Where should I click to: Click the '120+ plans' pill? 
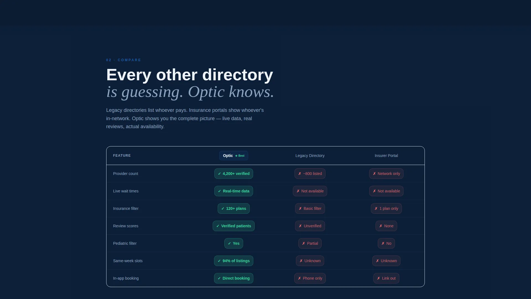click(233, 208)
